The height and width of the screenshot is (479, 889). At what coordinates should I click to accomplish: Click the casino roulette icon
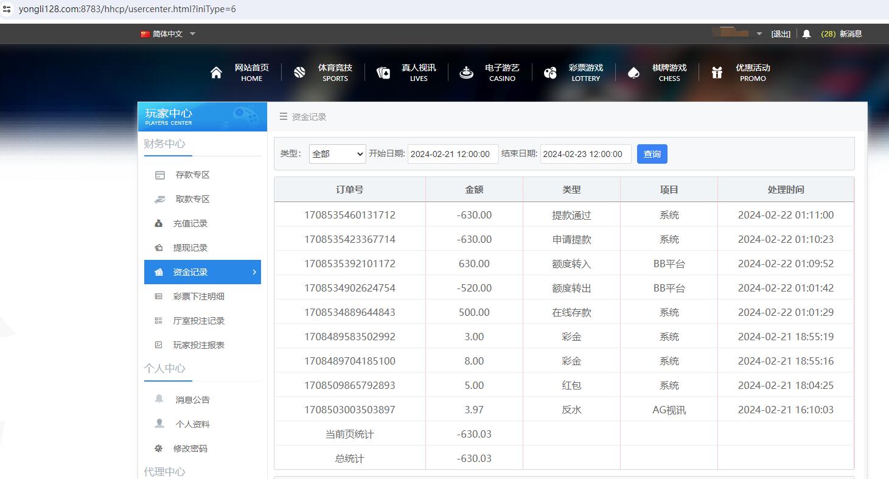[x=467, y=73]
